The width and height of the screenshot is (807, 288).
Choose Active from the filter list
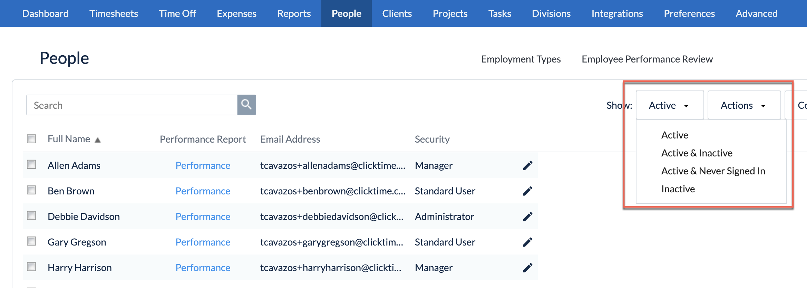pos(674,135)
